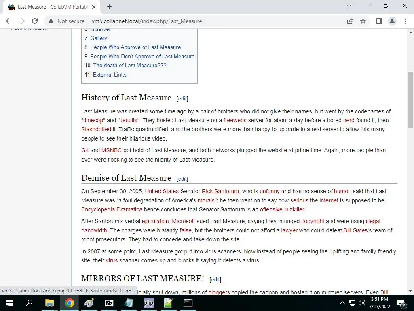Open the tab search dropdown
This screenshot has width=414, height=311.
(349, 6)
